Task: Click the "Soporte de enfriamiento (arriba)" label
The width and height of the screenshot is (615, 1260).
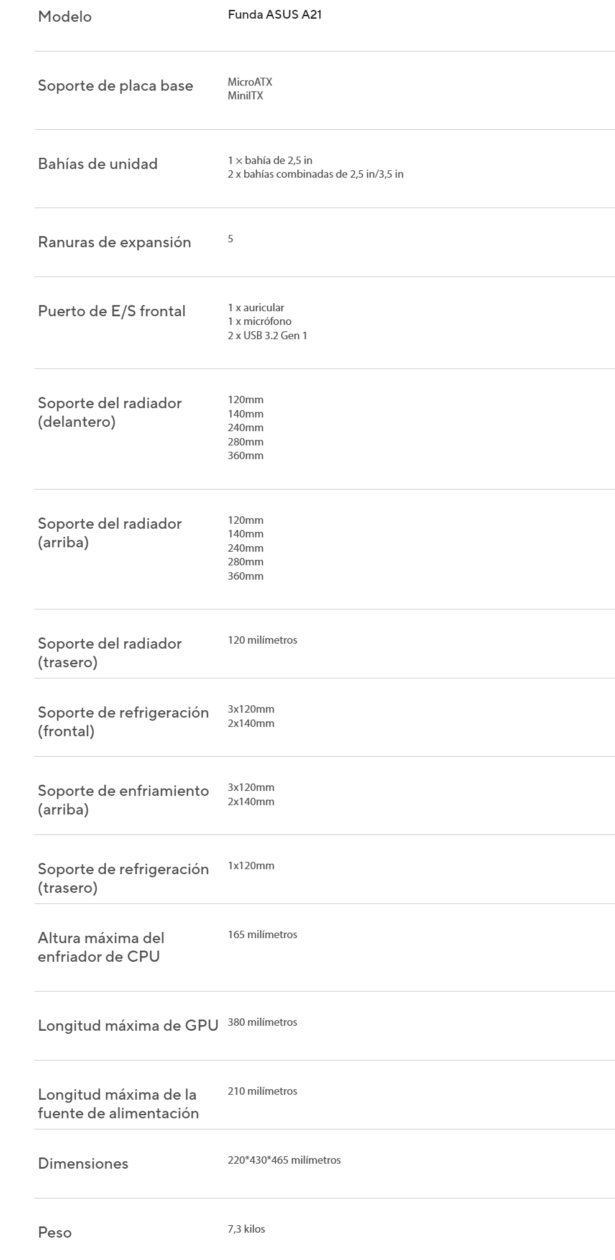Action: (123, 800)
